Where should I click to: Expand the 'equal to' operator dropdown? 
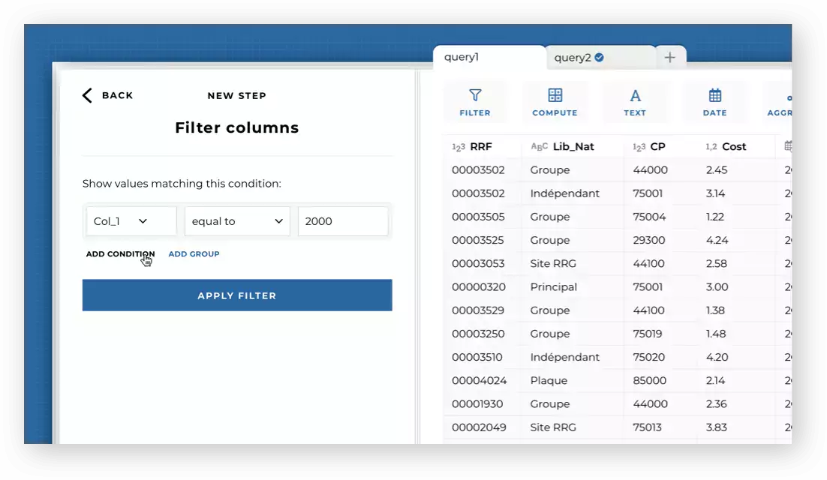click(x=237, y=221)
